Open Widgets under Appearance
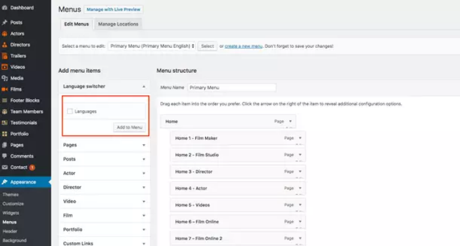The width and height of the screenshot is (460, 246). coord(11,213)
